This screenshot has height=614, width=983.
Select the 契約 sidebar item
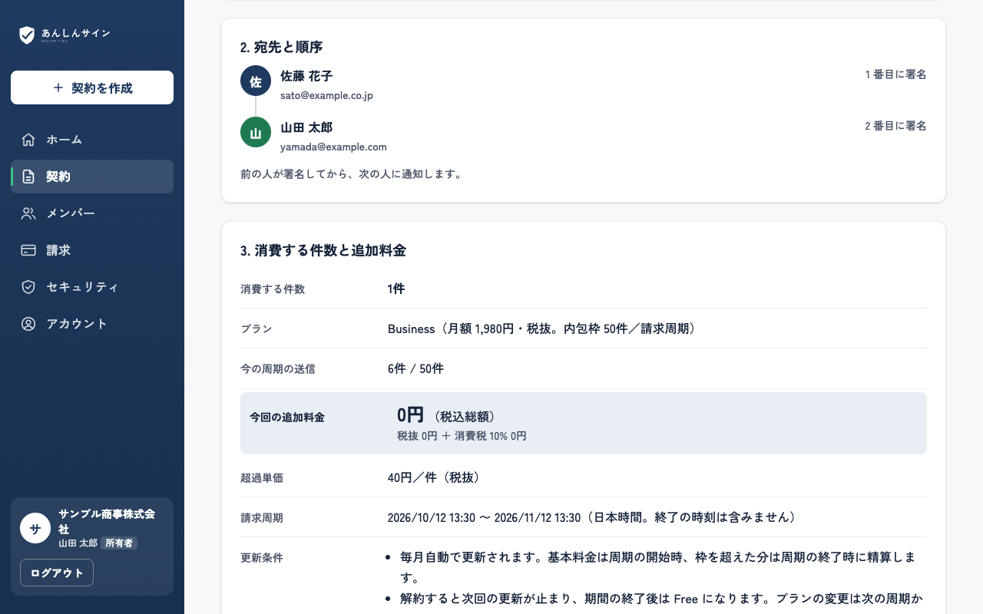(x=92, y=177)
